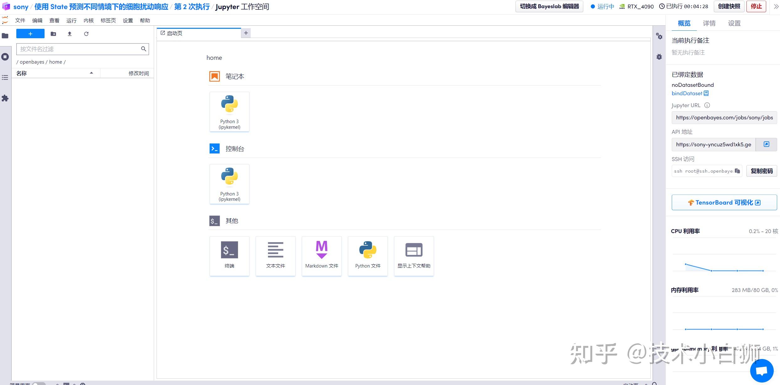Open the new launcher with plus button
This screenshot has height=385, width=780.
click(30, 34)
